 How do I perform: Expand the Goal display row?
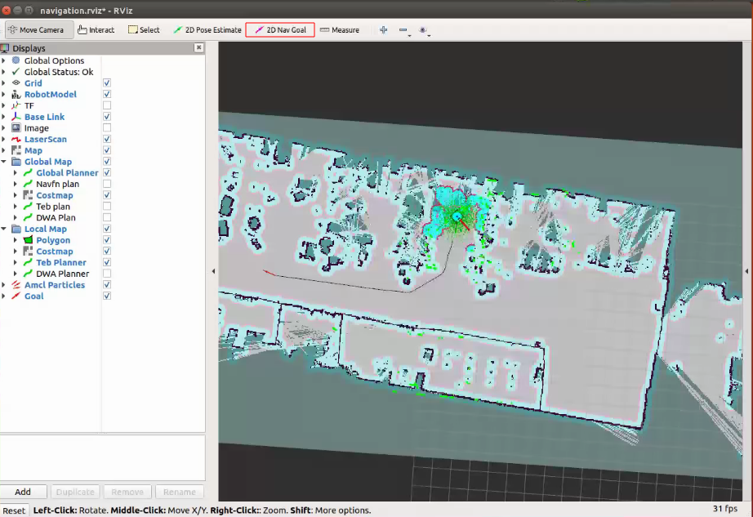point(4,296)
